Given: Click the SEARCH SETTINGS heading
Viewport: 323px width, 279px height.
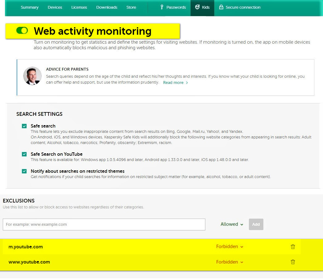Looking at the screenshot, I should click(39, 114).
